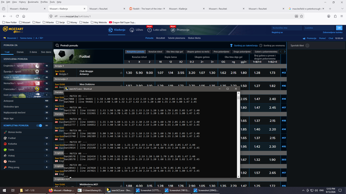Click the search magnifier in Pretraži ponudu

(x=57, y=46)
